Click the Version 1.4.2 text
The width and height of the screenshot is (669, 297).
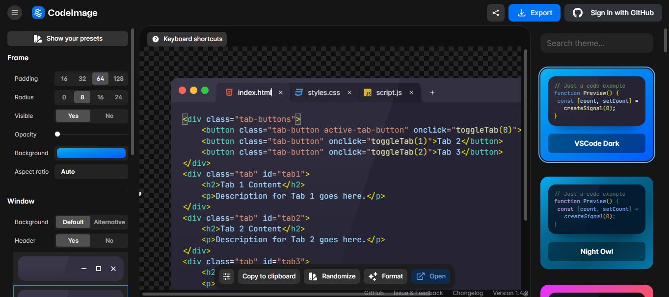click(x=510, y=293)
